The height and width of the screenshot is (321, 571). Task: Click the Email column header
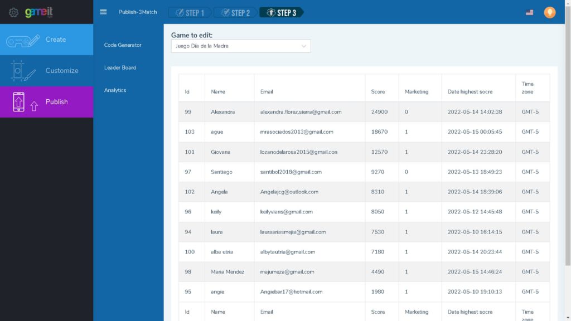267,91
